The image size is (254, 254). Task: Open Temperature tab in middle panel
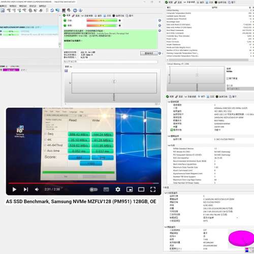click(x=76, y=16)
